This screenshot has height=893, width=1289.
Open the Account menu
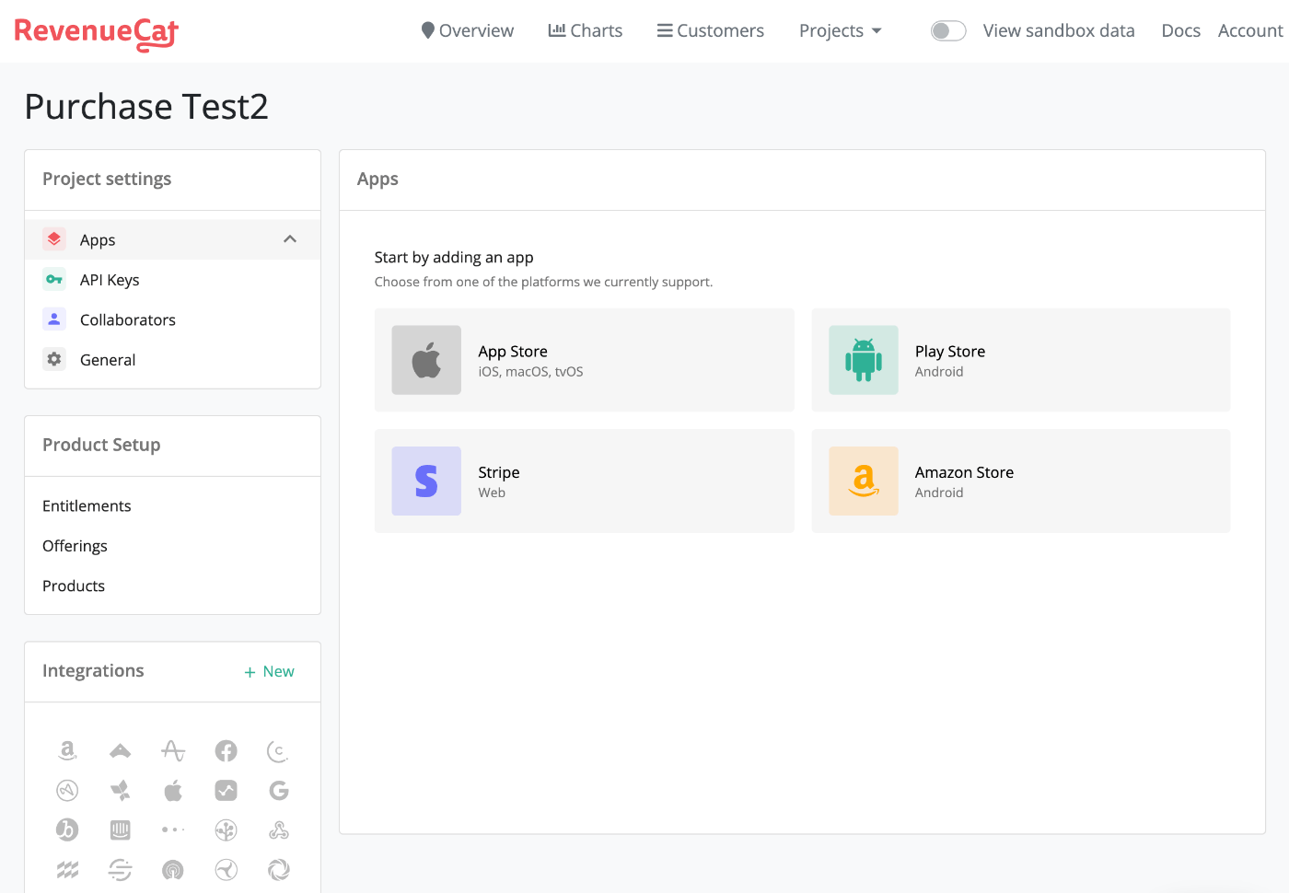point(1249,30)
